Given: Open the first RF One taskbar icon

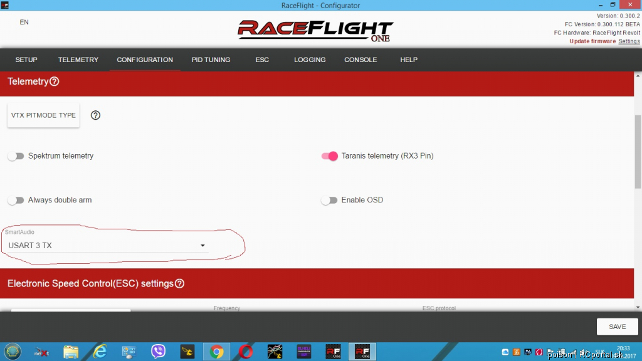Looking at the screenshot, I should click(x=334, y=352).
